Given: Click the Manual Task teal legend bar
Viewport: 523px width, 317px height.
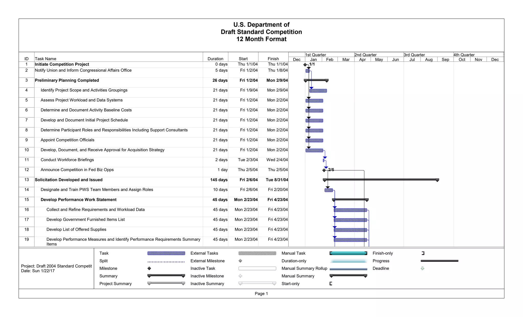Looking at the screenshot, I should coord(348,253).
